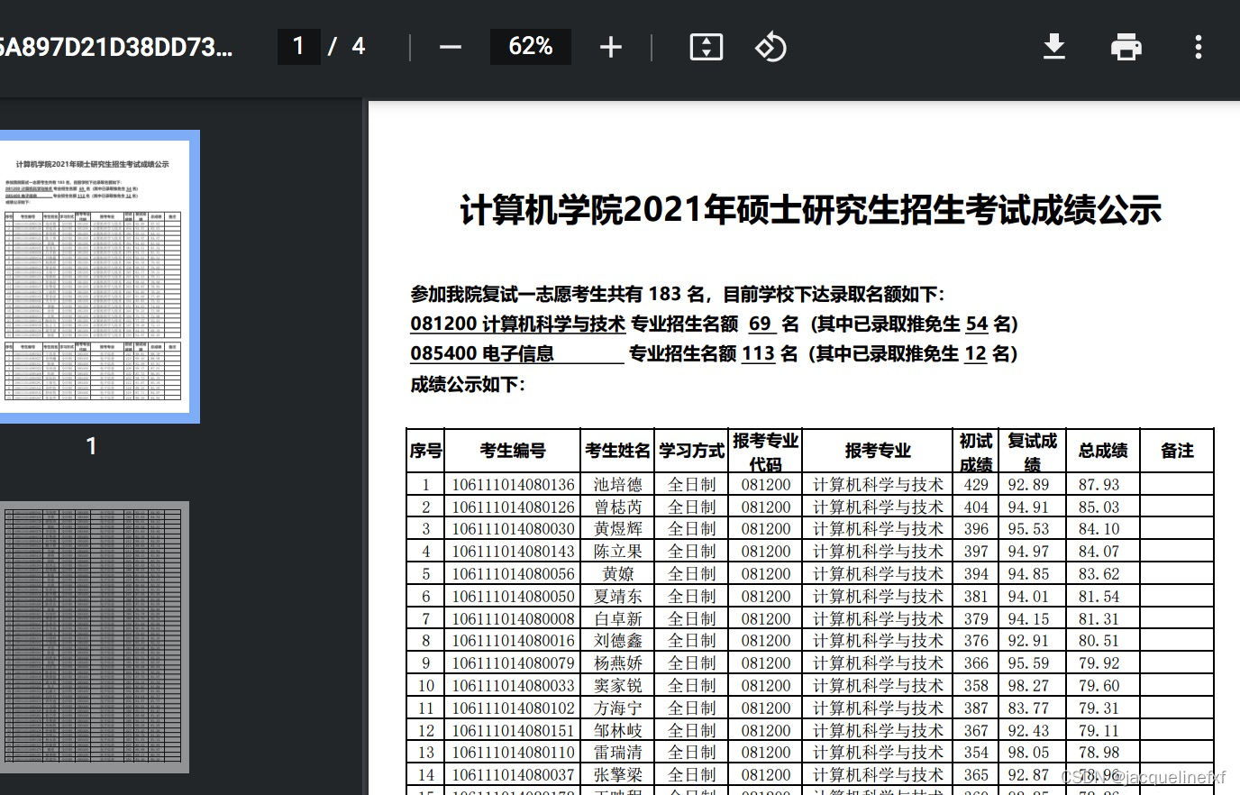Click the name 白卓新
This screenshot has width=1240, height=795.
pyautogui.click(x=618, y=619)
